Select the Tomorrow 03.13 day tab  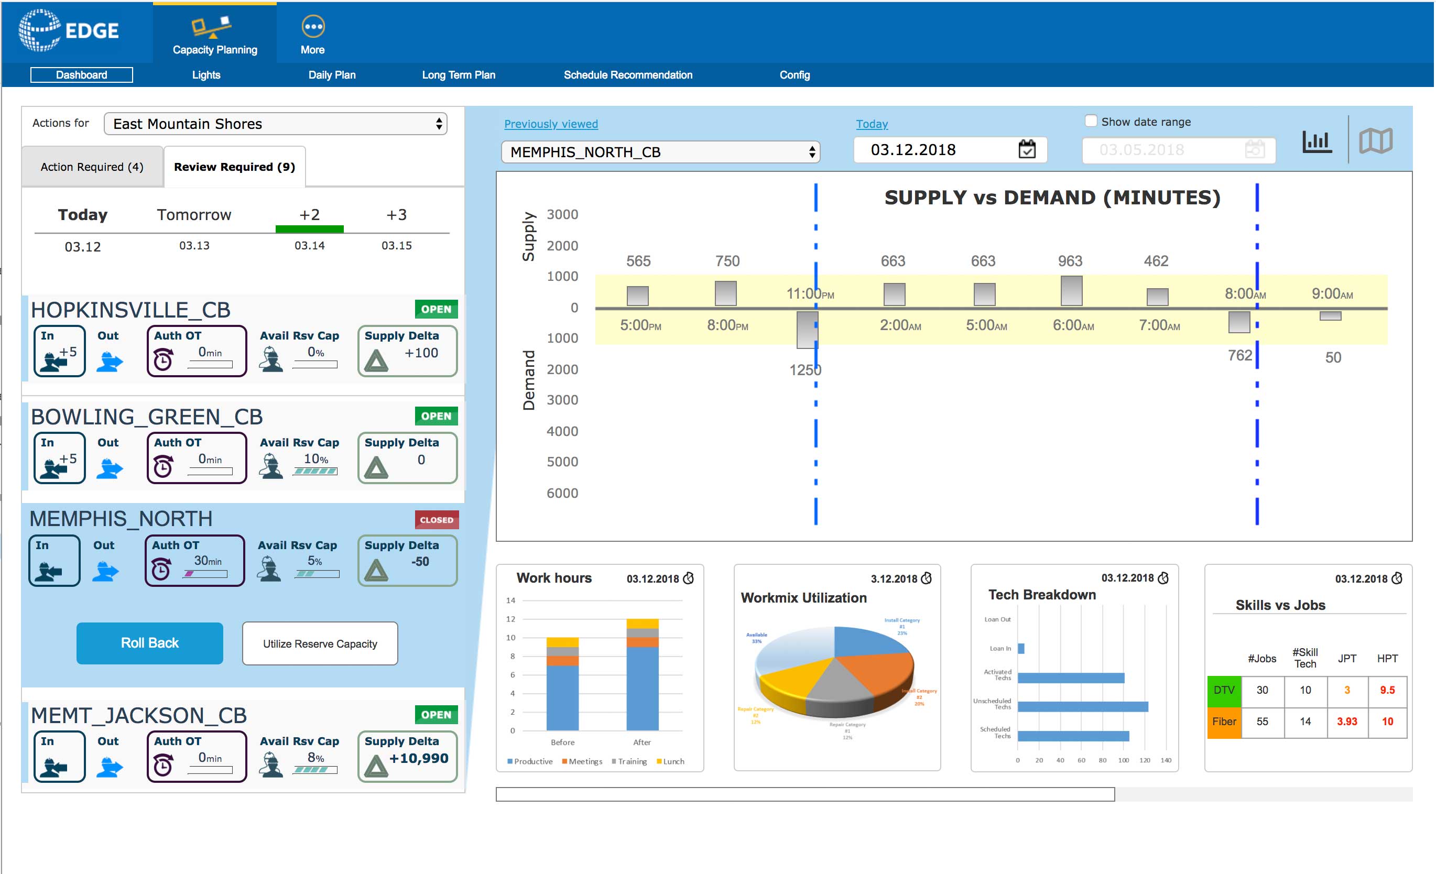coord(194,229)
